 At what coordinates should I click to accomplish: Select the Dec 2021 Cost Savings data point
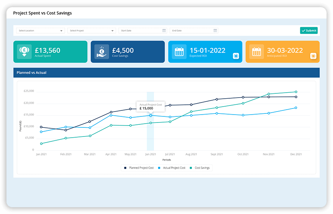click(296, 92)
